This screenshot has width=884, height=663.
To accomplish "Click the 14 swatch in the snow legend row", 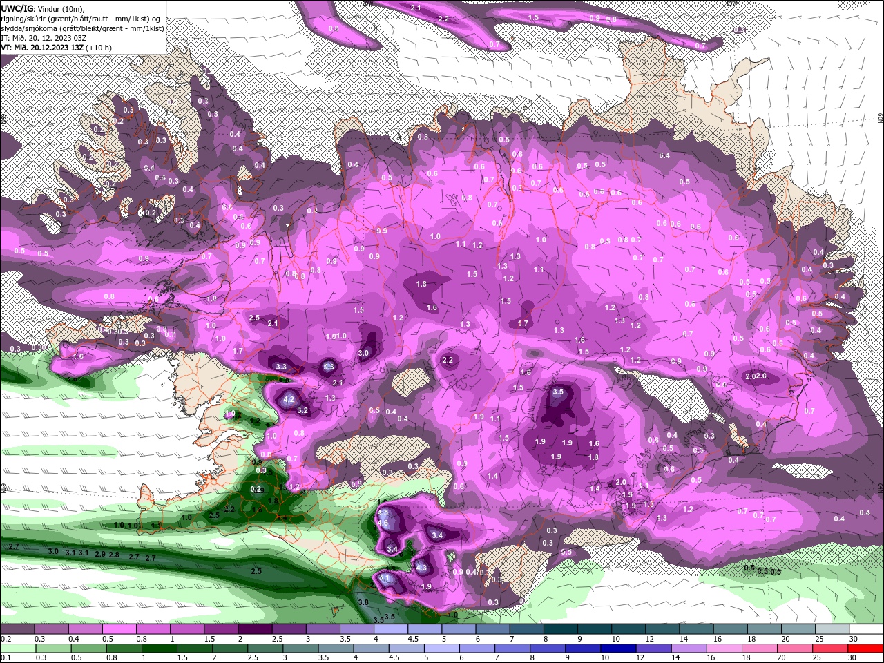I will tap(697, 629).
